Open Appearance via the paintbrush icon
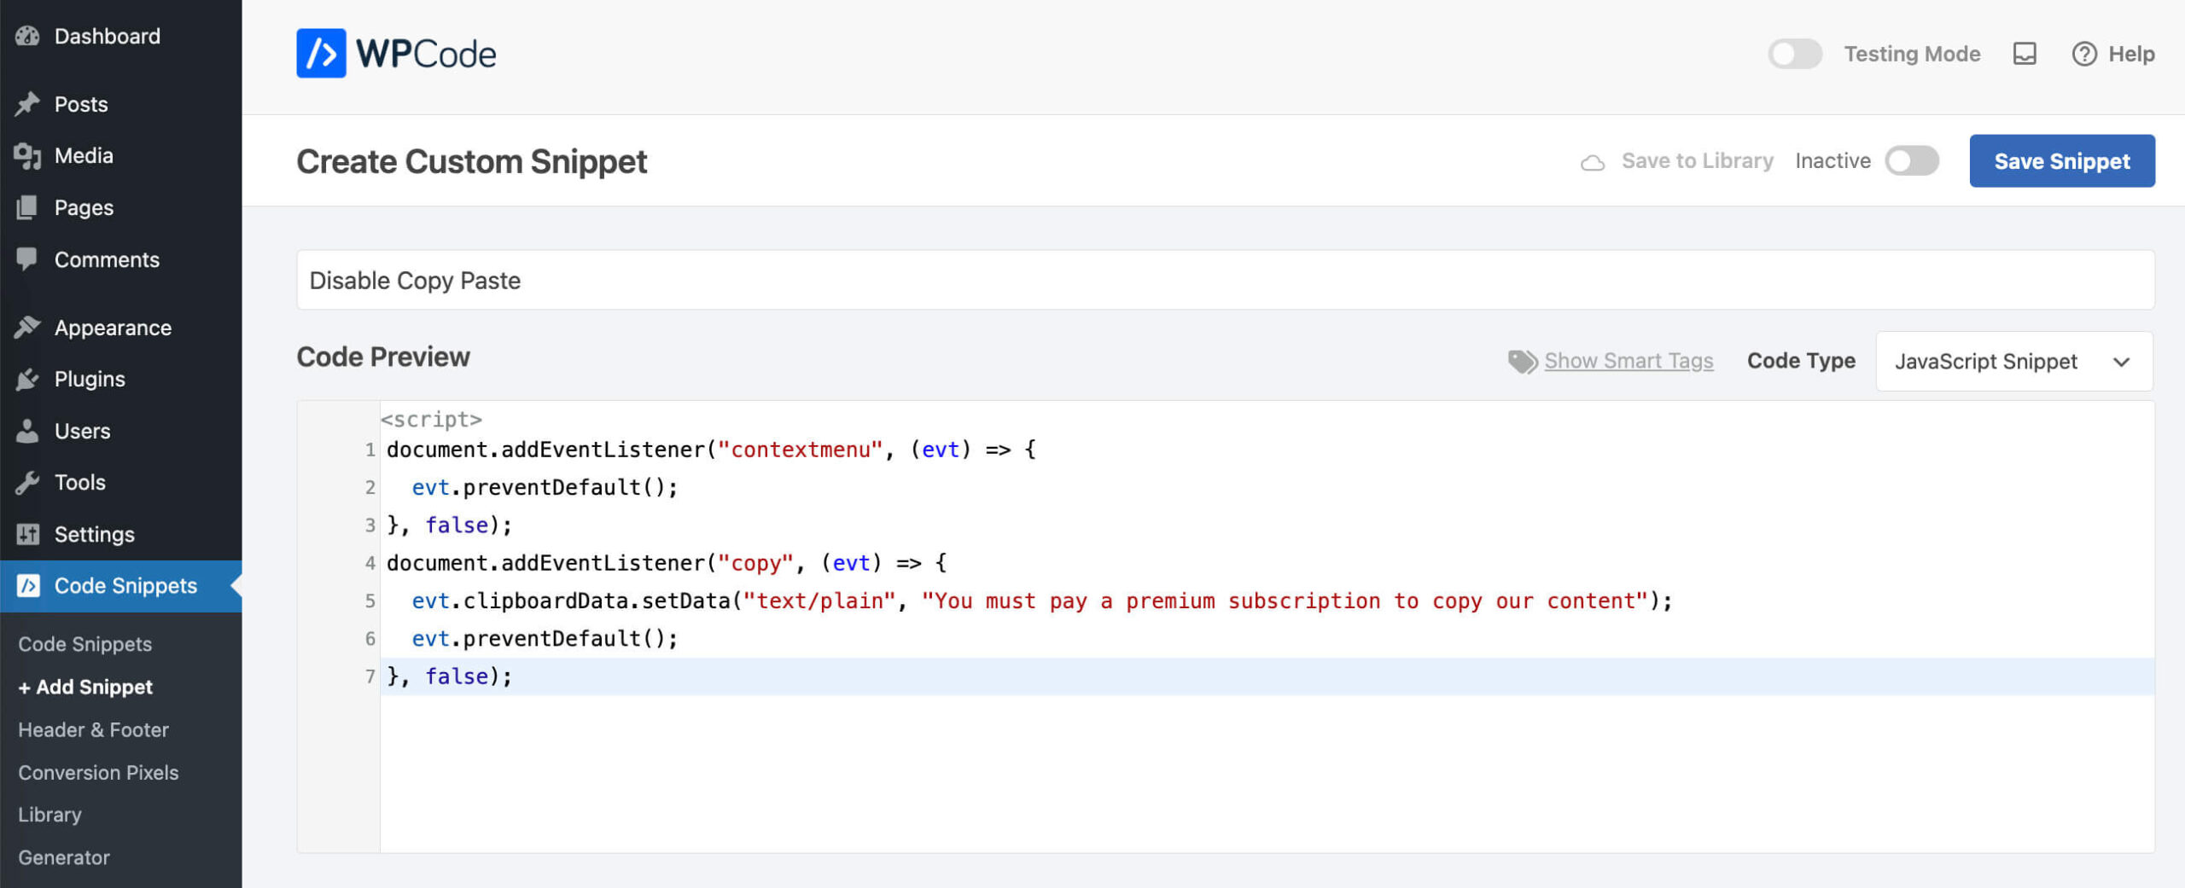 [28, 327]
